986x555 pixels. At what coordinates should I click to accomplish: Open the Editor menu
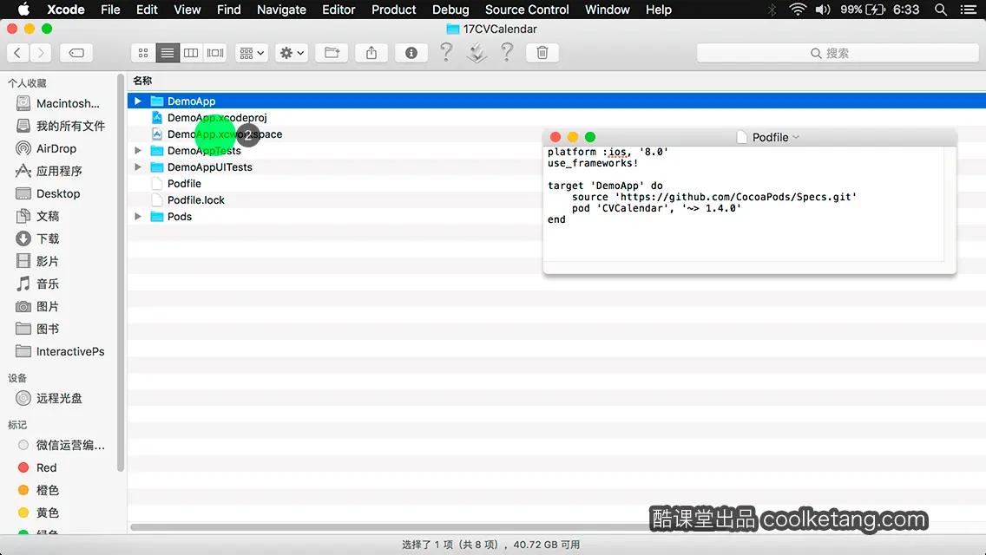click(339, 10)
